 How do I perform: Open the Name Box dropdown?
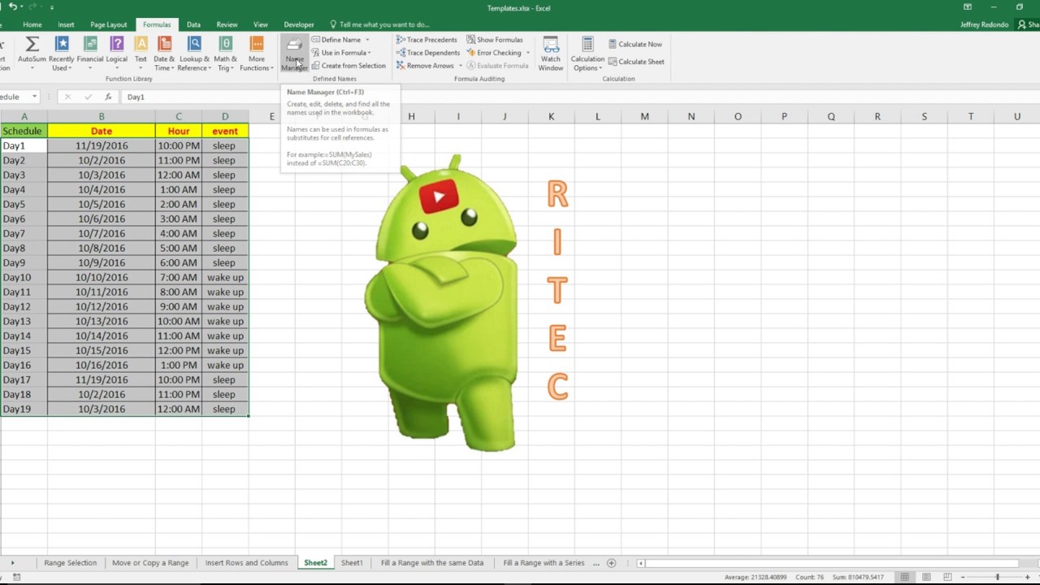pyautogui.click(x=34, y=97)
